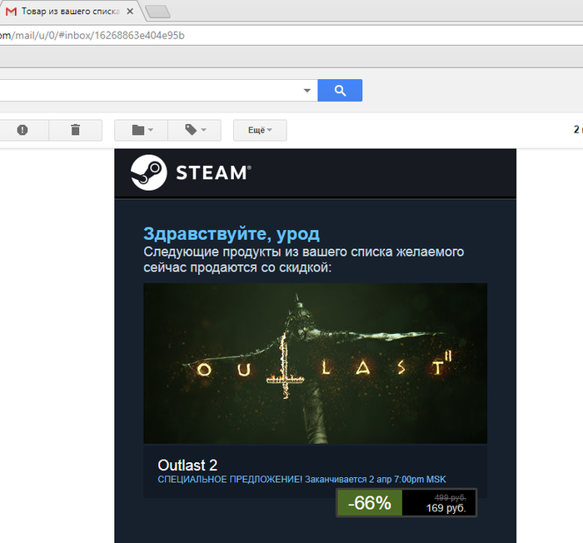Click the blue search magnifier button
This screenshot has width=583, height=543.
tap(340, 90)
